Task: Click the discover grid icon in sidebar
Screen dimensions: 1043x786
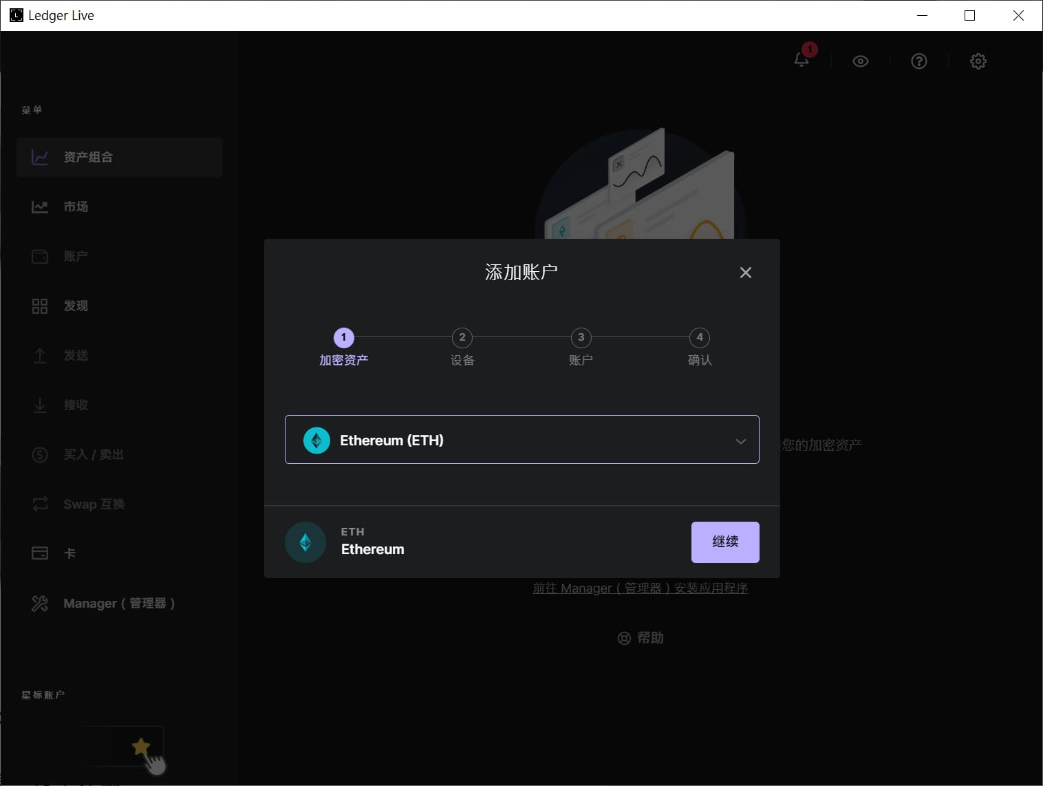Action: coord(40,306)
